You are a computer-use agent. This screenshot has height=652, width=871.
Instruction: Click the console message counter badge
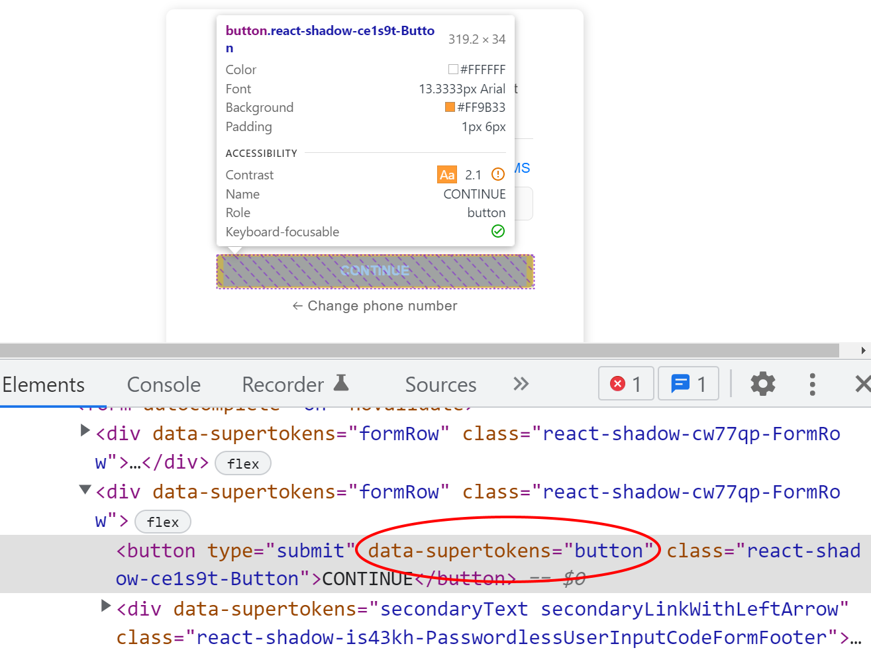point(688,383)
